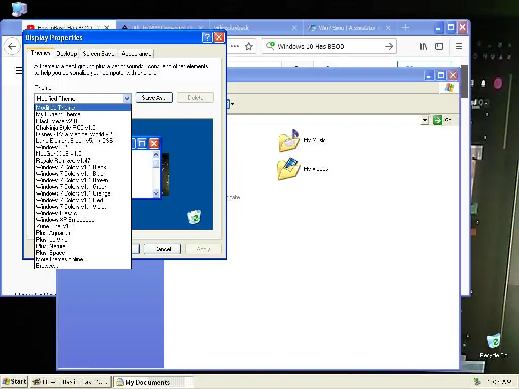
Task: Choose Luna Element Black v5.1 + CSS
Action: [x=83, y=141]
